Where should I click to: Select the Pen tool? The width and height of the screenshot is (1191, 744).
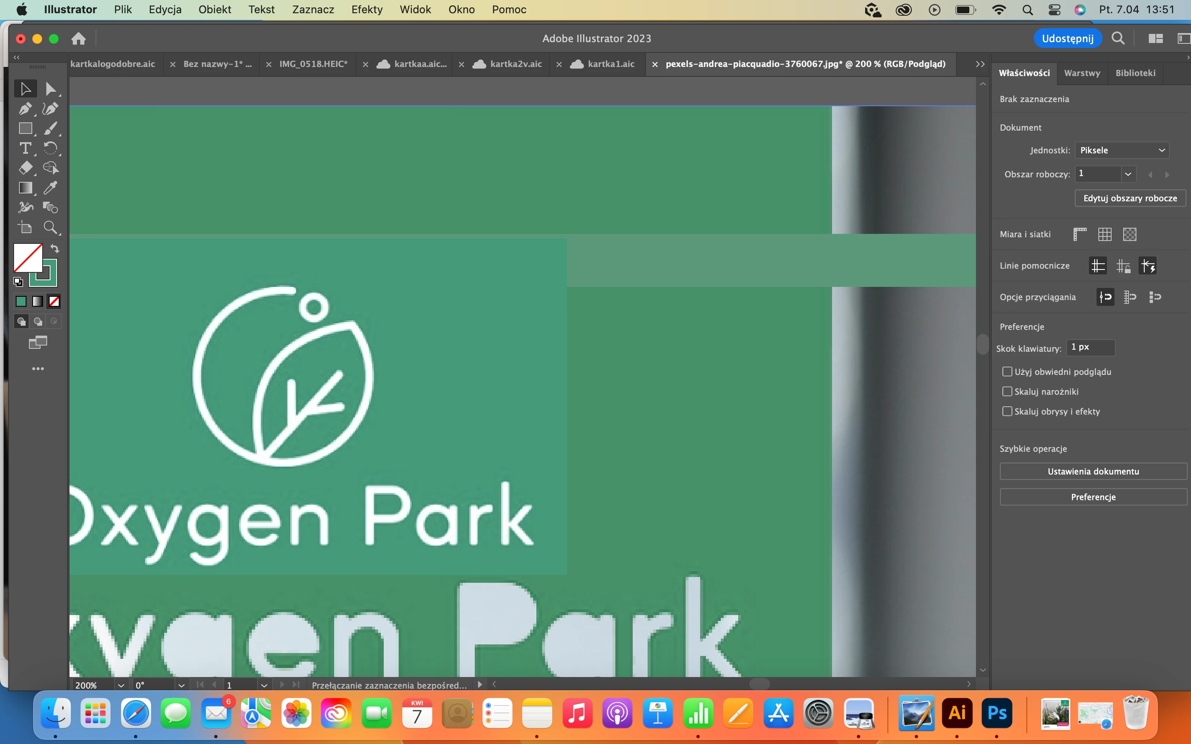[x=25, y=109]
